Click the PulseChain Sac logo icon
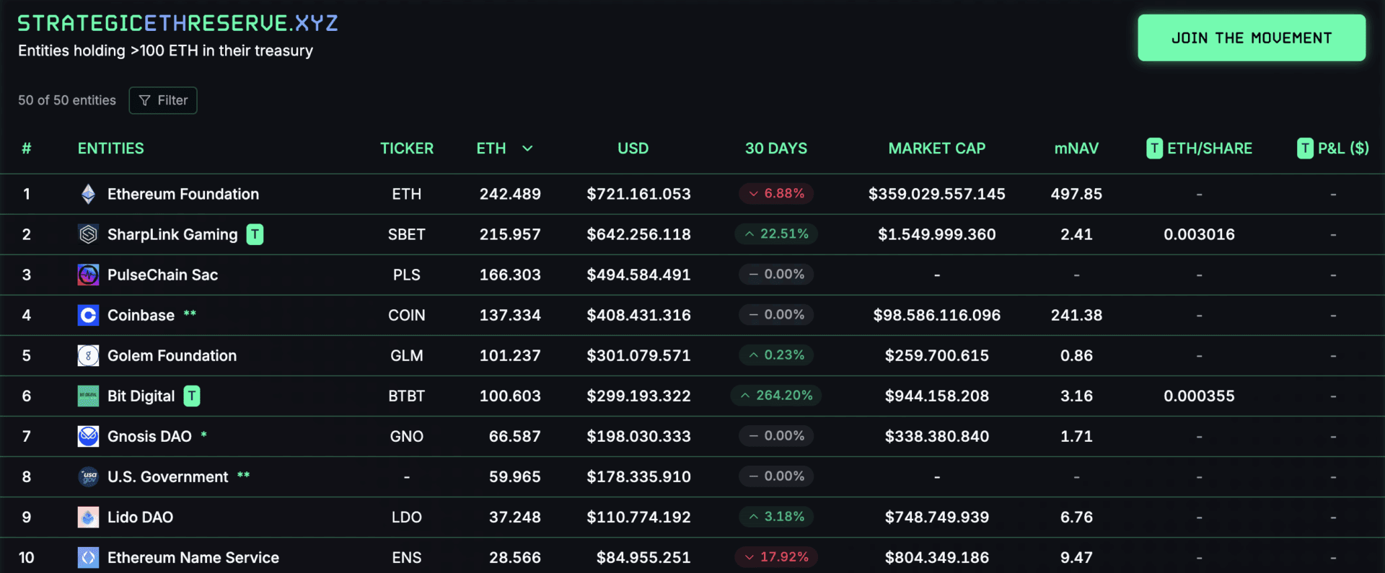The width and height of the screenshot is (1385, 573). coord(88,275)
